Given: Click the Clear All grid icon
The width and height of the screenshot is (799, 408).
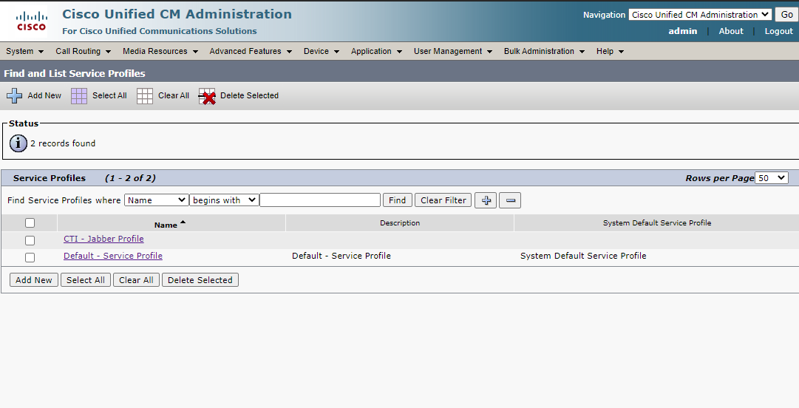Looking at the screenshot, I should click(x=145, y=96).
